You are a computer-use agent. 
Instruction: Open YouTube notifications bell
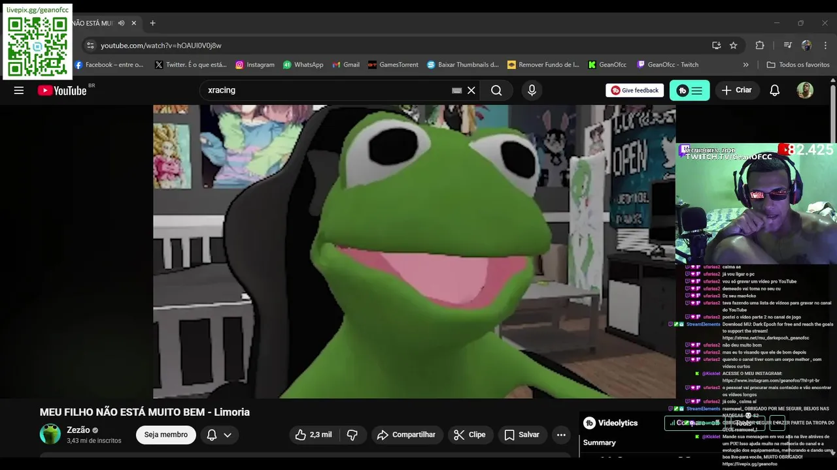pos(774,91)
